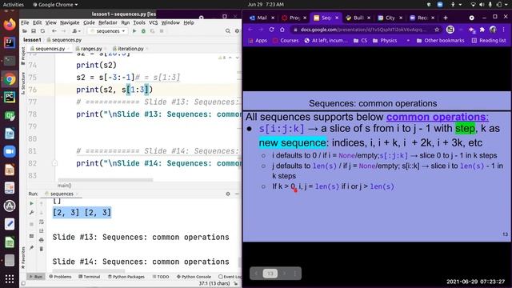Expand the Physics bookmarks folder

(x=385, y=41)
